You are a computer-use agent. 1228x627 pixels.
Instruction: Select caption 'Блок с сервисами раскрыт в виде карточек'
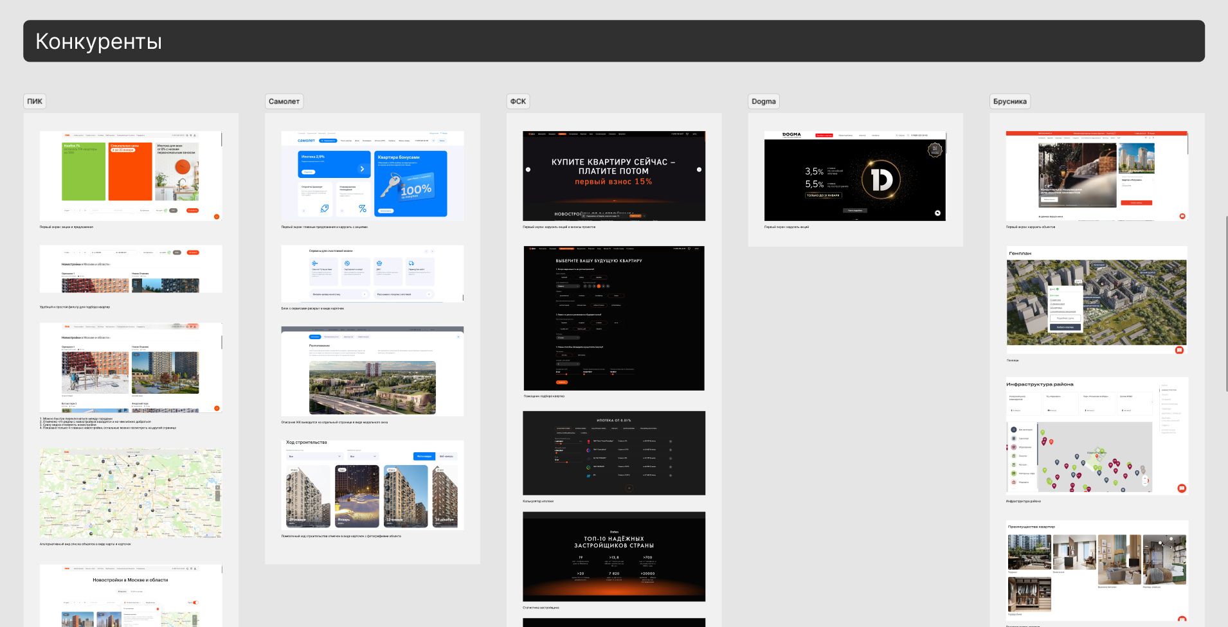[312, 308]
